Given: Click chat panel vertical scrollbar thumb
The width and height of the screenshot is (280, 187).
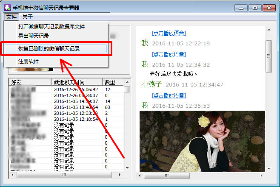Looking at the screenshot, I should (x=269, y=56).
